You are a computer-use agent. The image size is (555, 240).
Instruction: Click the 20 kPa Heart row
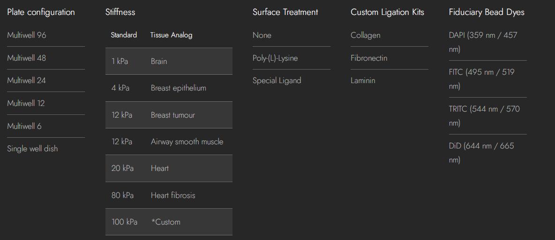pos(168,169)
